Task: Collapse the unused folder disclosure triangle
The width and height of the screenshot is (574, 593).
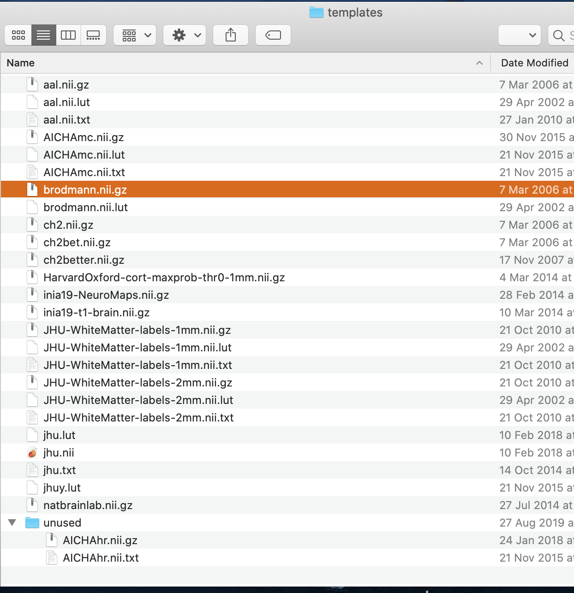Action: [12, 522]
